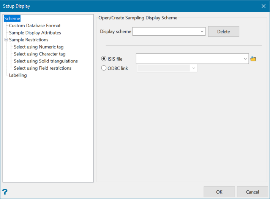Select the ODBC link radio button
The width and height of the screenshot is (270, 199).
click(104, 68)
